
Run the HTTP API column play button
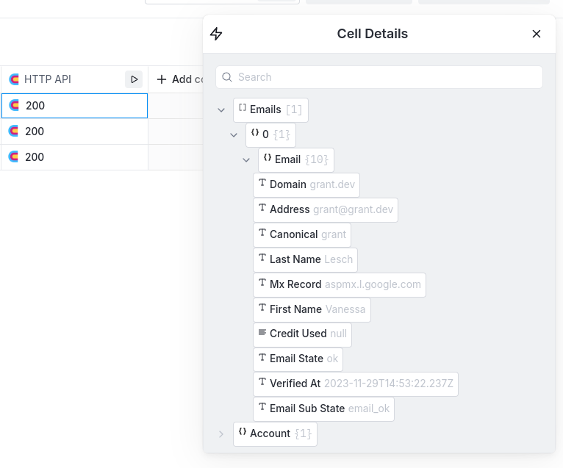134,79
